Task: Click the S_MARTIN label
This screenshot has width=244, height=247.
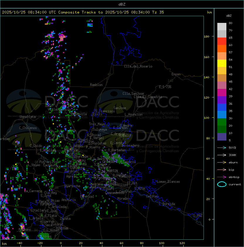Action: 111,171
